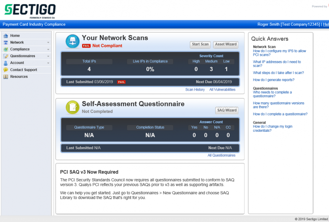Open the Resources menu item

(x=26, y=76)
